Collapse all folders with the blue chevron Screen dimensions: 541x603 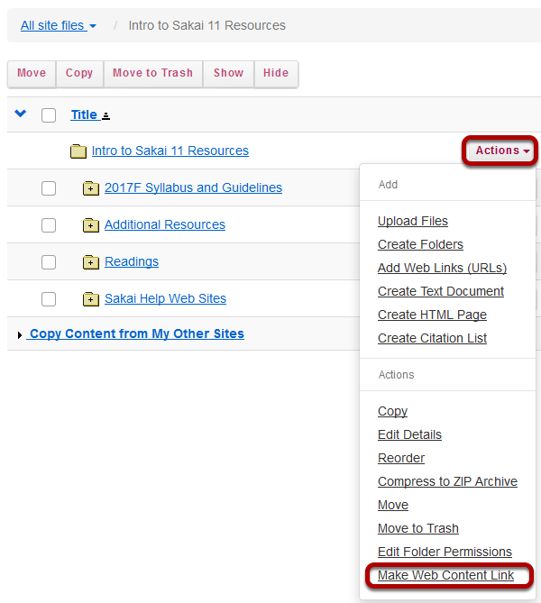coord(21,114)
